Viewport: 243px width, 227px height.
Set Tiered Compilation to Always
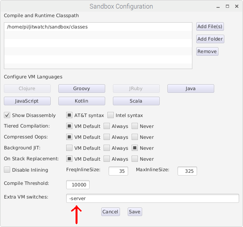pos(107,126)
